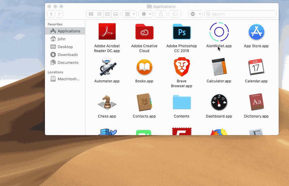Viewport: 289px width, 186px height.
Task: Click the App Store.app file name
Action: tap(256, 46)
